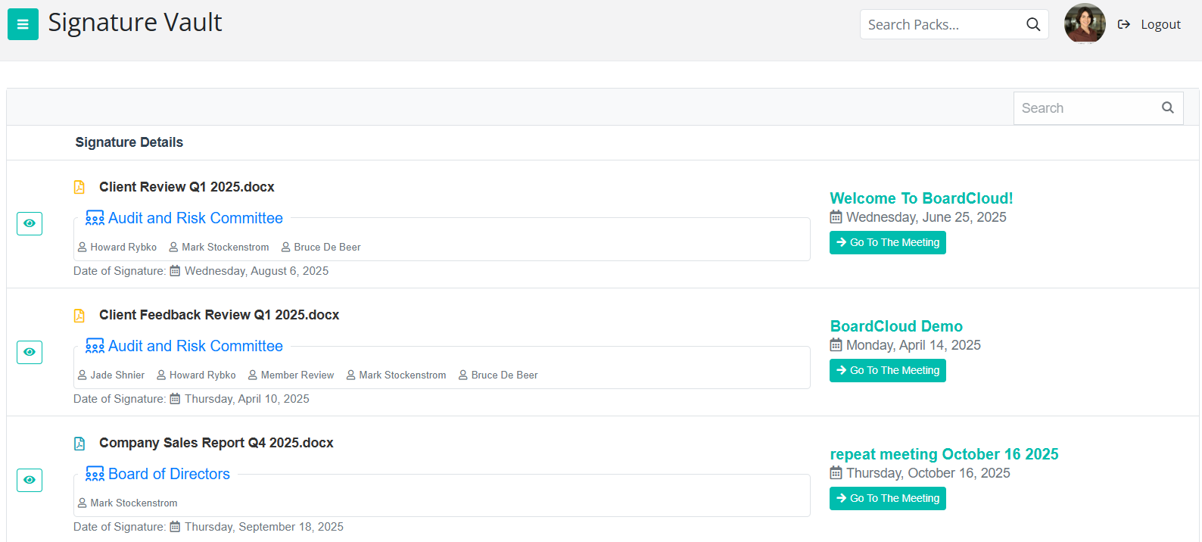Open the Welcome To BoardCloud! meeting title
The height and width of the screenshot is (542, 1202).
921,198
